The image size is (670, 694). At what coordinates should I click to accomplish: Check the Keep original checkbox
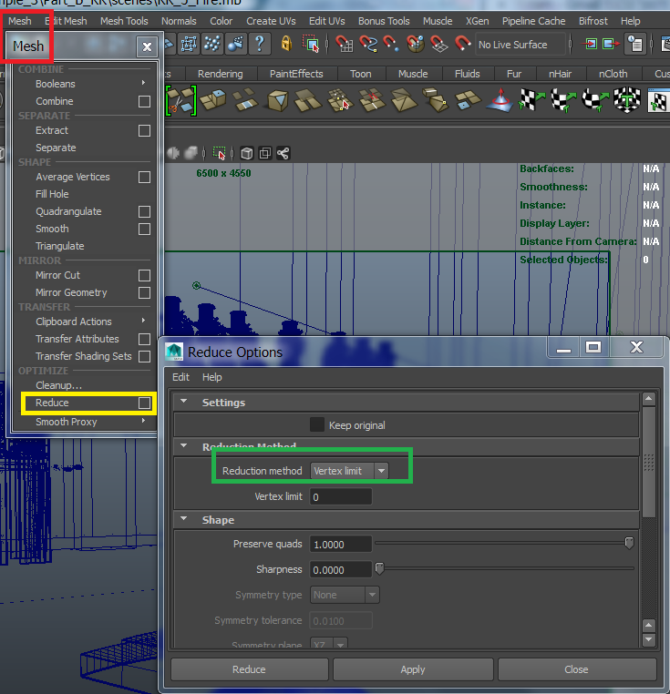(x=317, y=424)
